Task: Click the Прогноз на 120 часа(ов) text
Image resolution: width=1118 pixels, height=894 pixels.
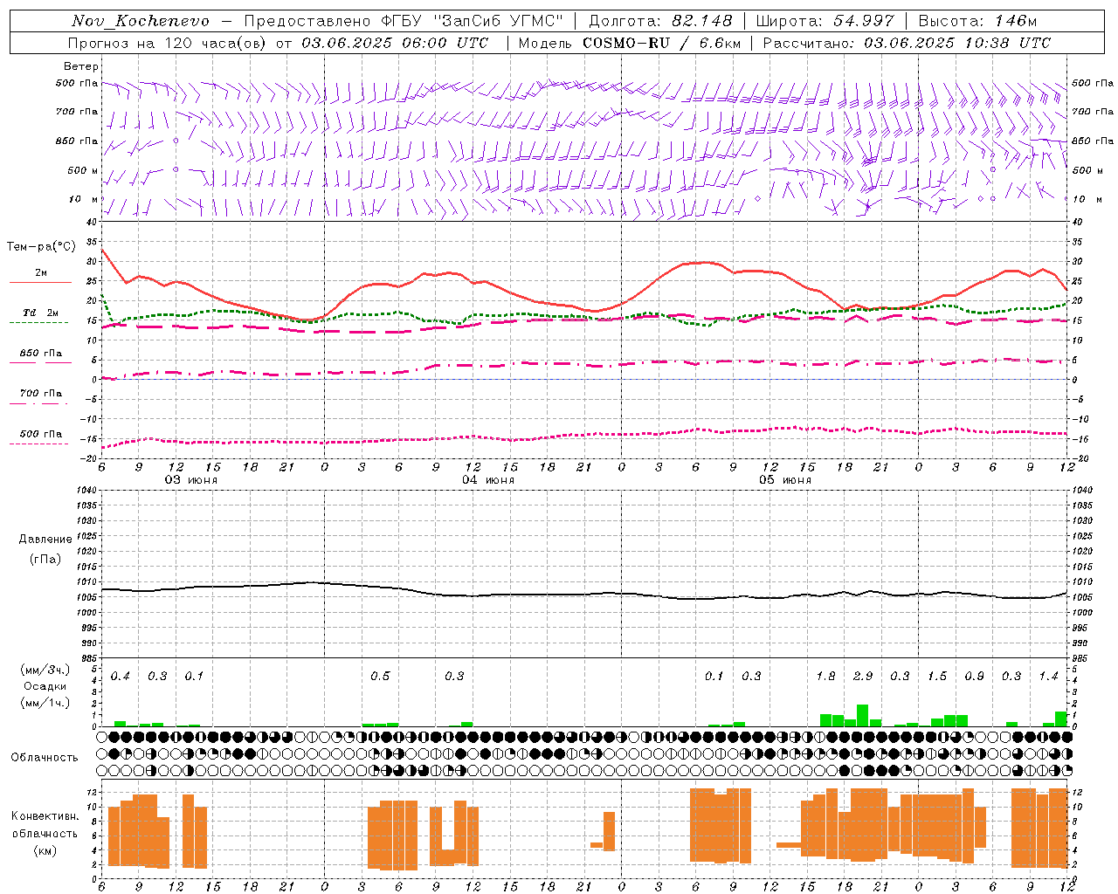Action: point(168,43)
